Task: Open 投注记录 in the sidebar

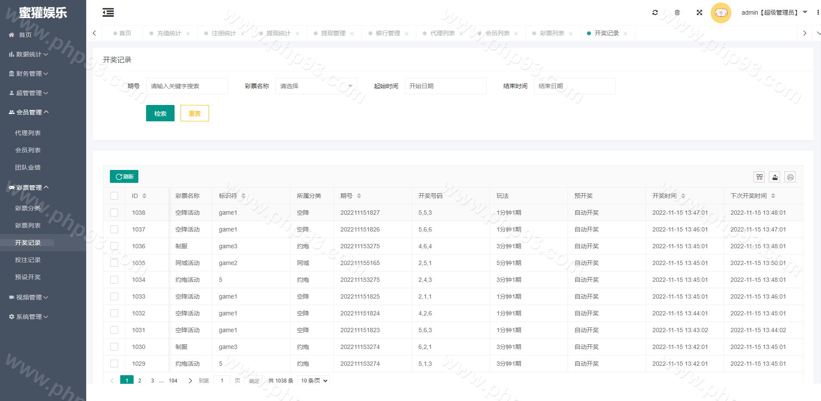Action: coord(28,260)
